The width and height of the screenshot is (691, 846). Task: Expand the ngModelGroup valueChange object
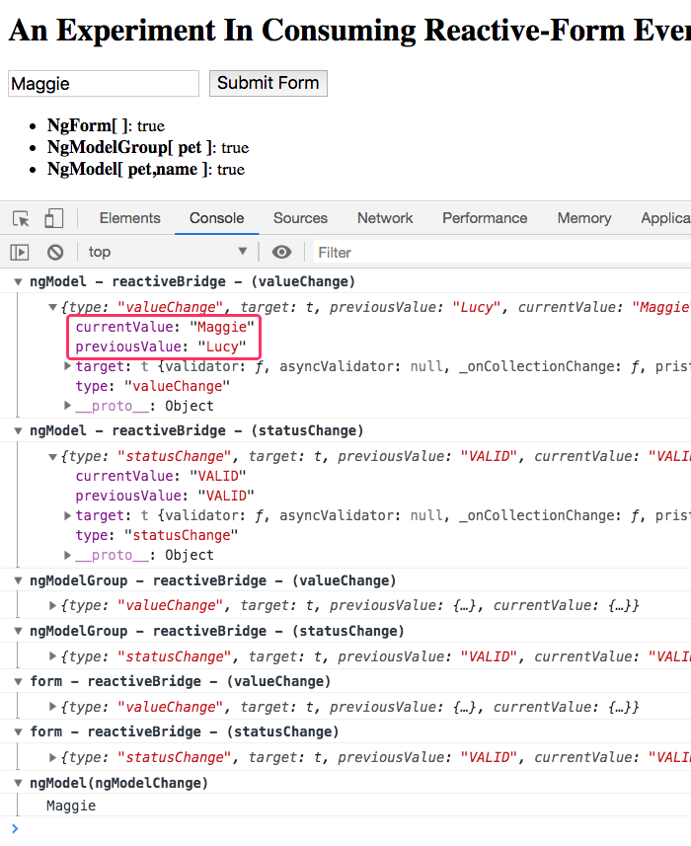53,605
